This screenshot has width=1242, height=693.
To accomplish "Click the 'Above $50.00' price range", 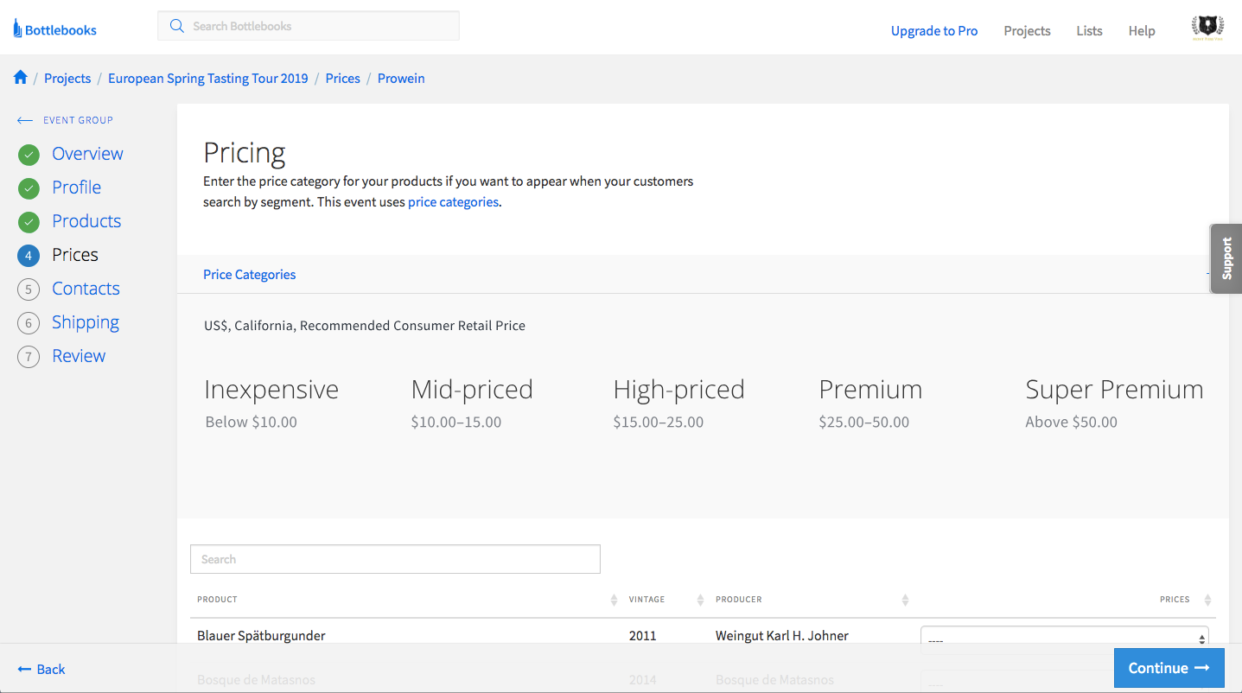I will [1071, 423].
